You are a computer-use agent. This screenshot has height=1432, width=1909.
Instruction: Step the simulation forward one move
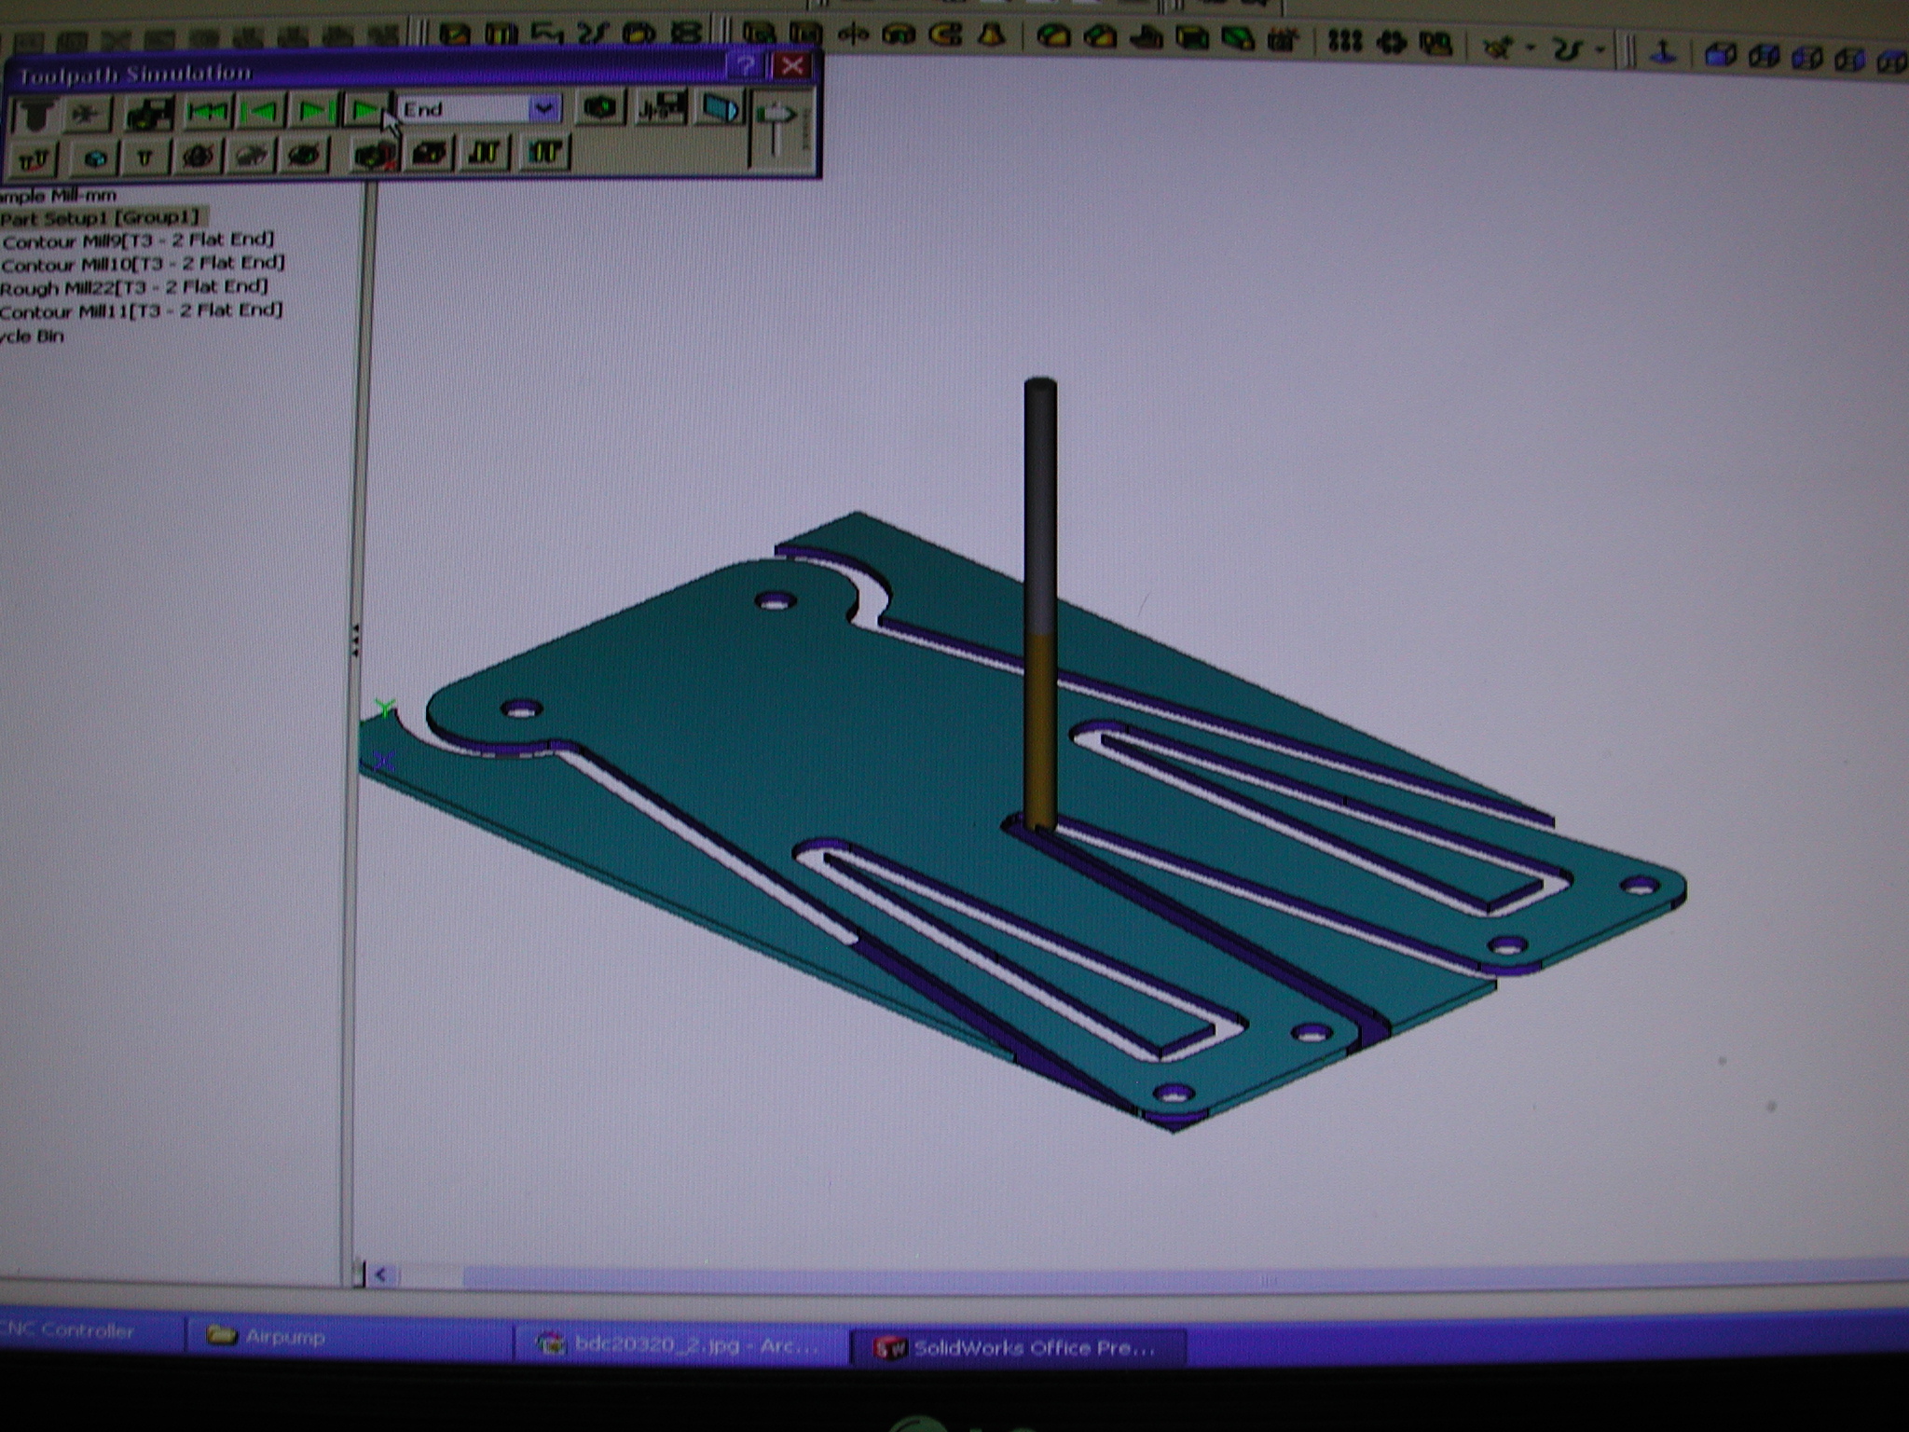315,112
